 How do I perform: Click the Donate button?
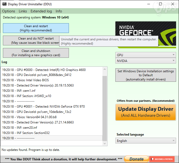(136, 159)
